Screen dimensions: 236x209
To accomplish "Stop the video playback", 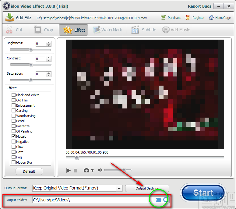I will click(x=76, y=170).
